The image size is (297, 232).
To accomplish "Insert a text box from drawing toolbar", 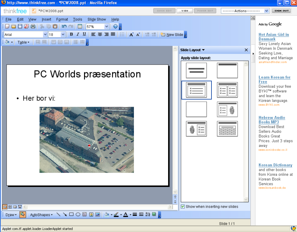I will tap(84, 215).
